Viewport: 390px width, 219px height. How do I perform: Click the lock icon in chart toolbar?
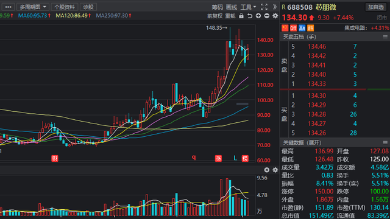241,16
